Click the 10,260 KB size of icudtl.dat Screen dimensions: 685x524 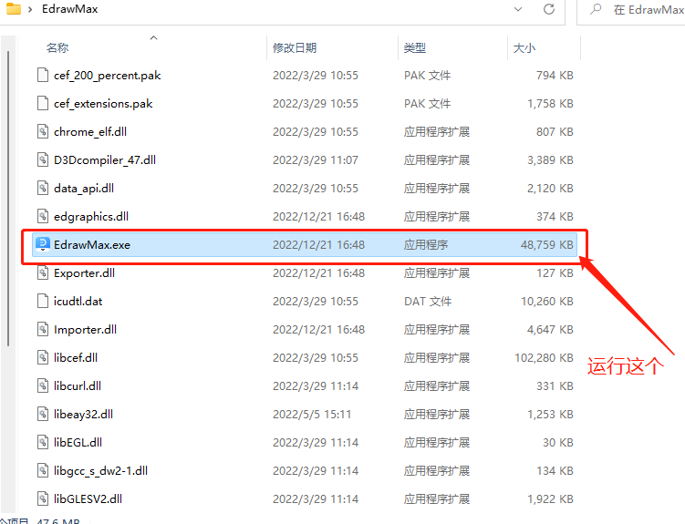pos(547,302)
